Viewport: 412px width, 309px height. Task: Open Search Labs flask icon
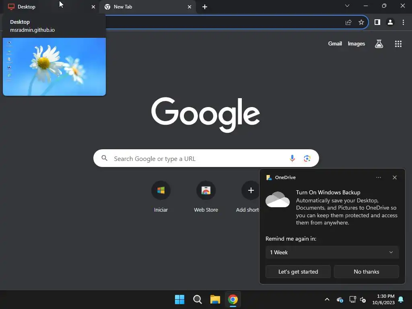(379, 43)
